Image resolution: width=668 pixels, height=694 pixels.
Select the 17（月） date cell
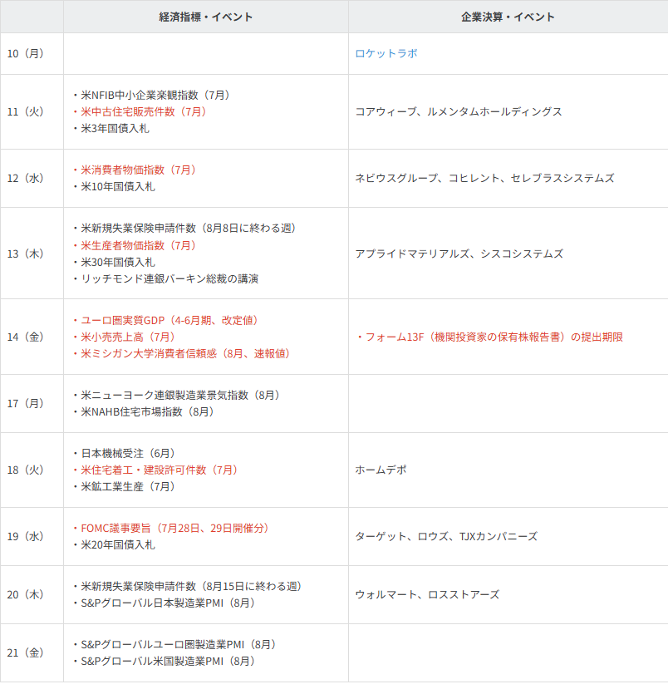32,403
